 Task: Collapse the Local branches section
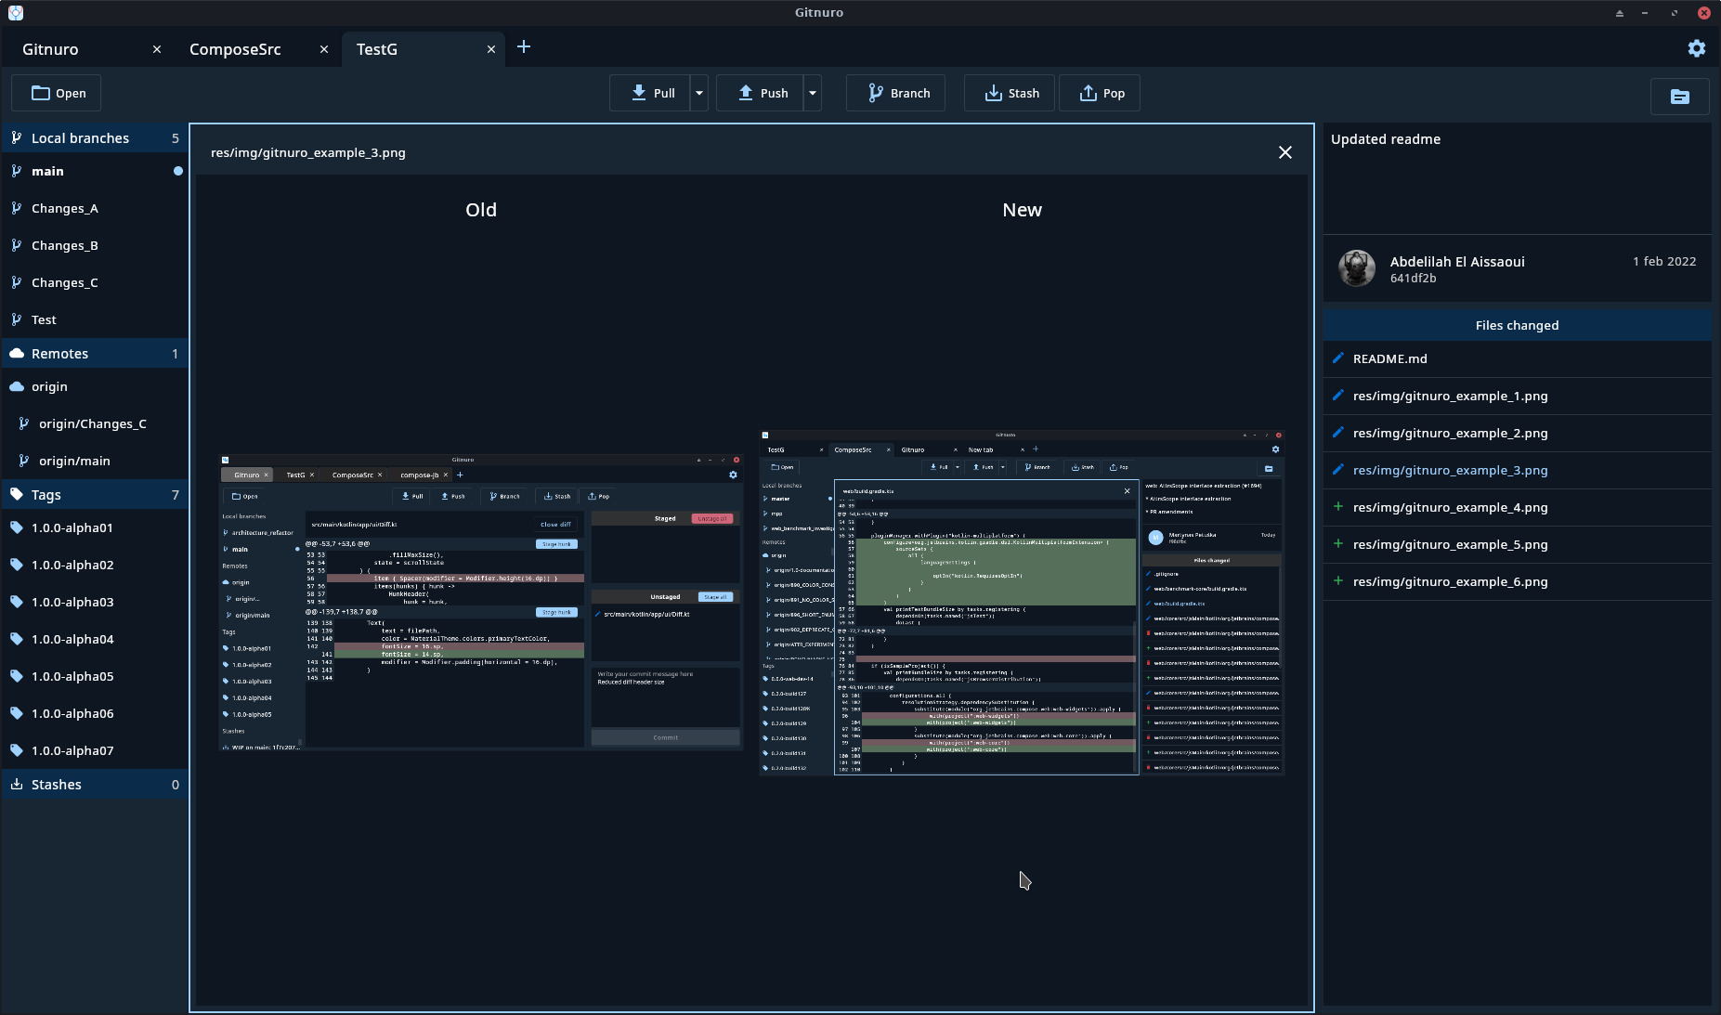[x=95, y=138]
